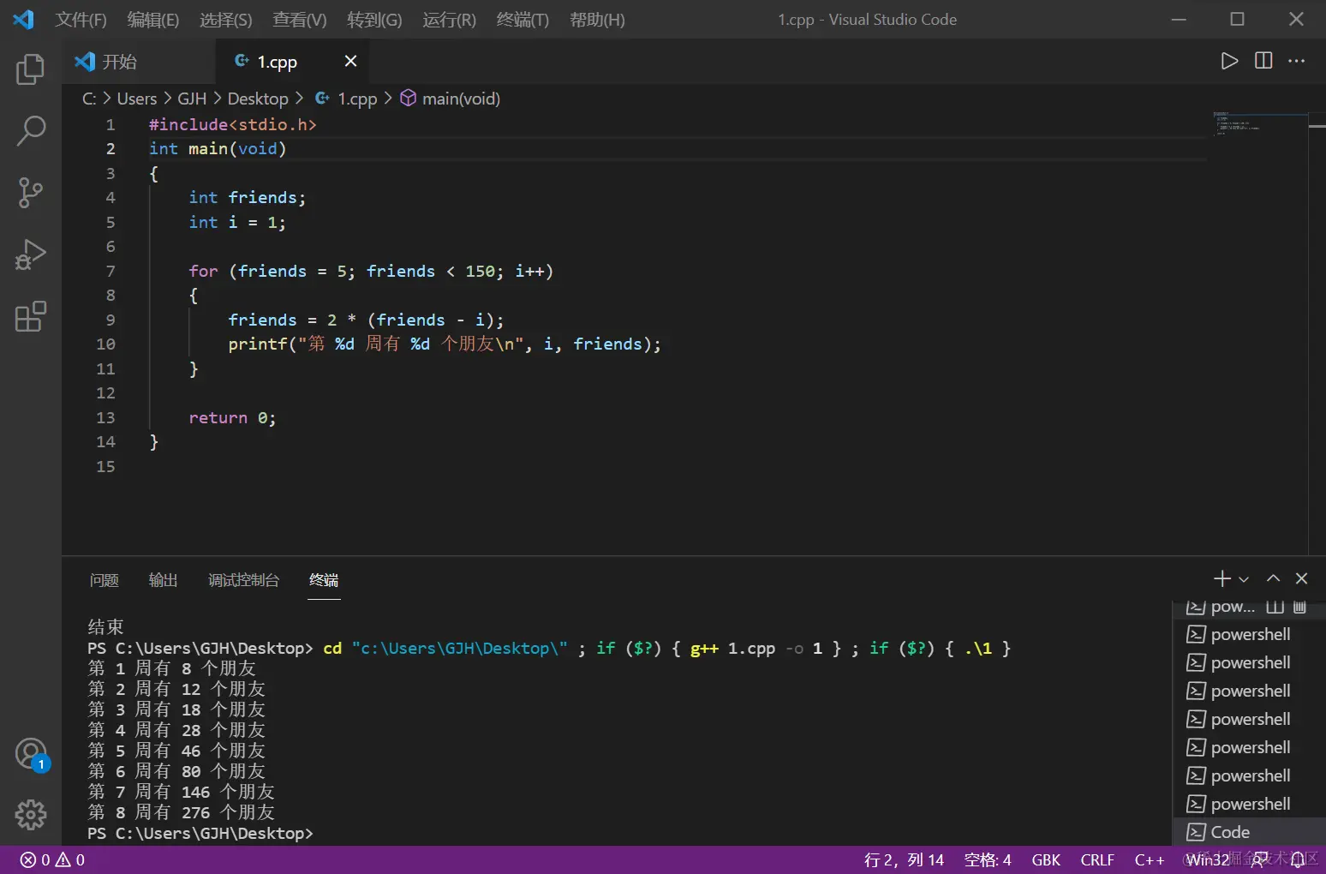Open the Search view in activity bar
1326x874 pixels.
pyautogui.click(x=31, y=131)
